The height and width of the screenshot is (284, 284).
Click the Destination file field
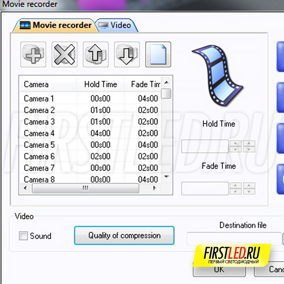coord(234,238)
